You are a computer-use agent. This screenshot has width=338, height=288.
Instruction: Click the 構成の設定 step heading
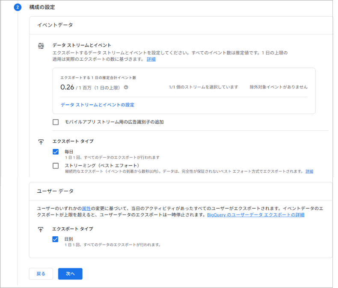(x=42, y=7)
